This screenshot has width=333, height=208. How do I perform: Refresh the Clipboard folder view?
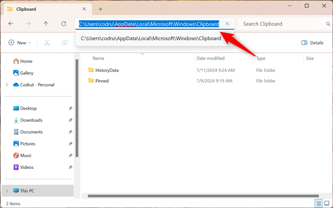coord(64,24)
